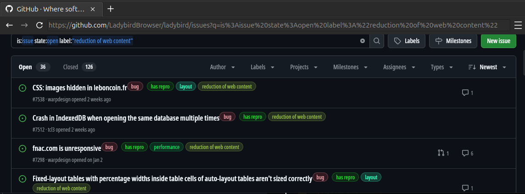Screen dimensions: 525x194
Task: Open comments icon on leboncoin.fr issue
Action: tap(465, 93)
